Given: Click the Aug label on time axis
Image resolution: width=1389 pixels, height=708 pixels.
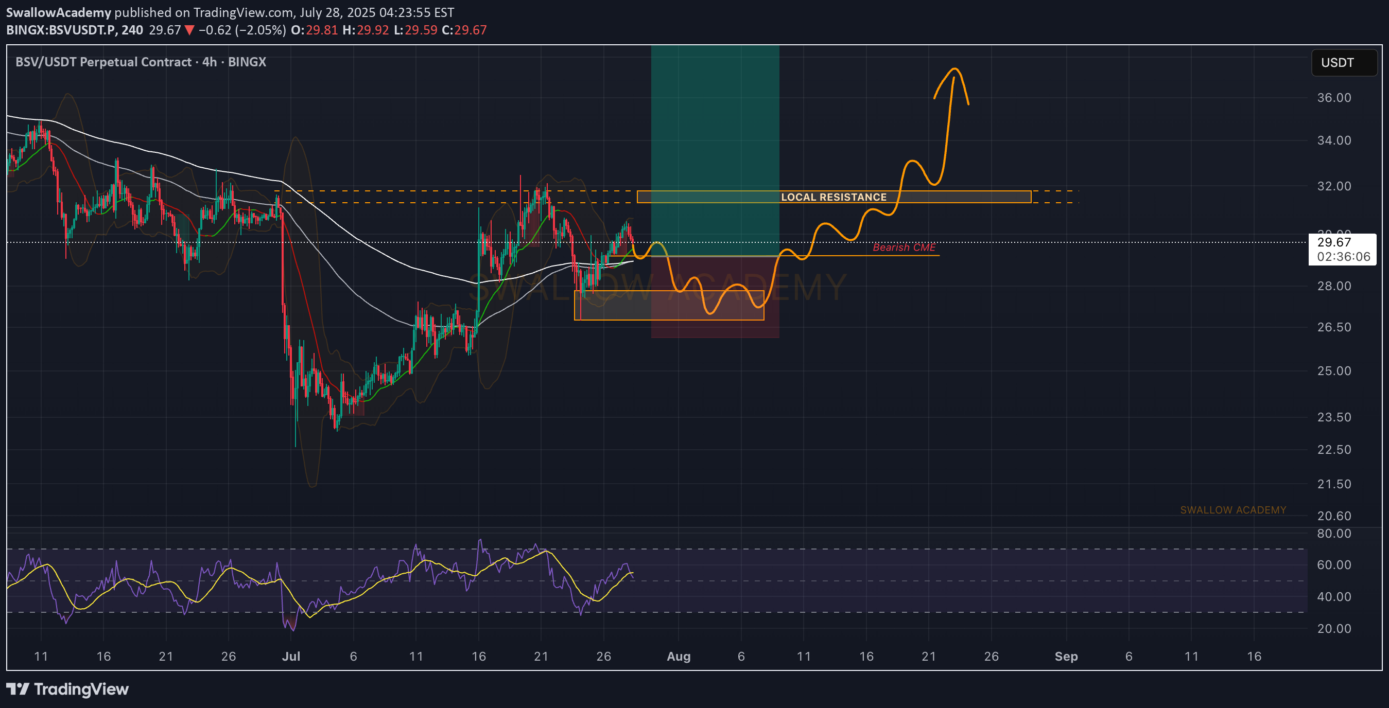Looking at the screenshot, I should pos(679,656).
